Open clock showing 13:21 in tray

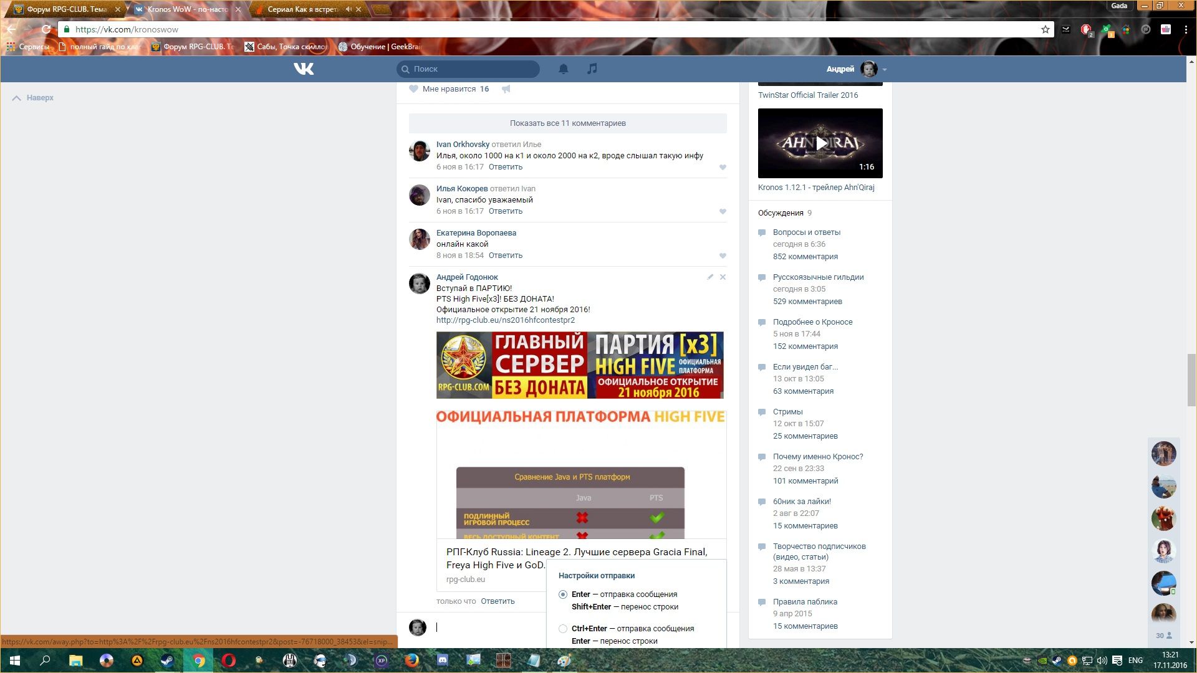pyautogui.click(x=1170, y=660)
